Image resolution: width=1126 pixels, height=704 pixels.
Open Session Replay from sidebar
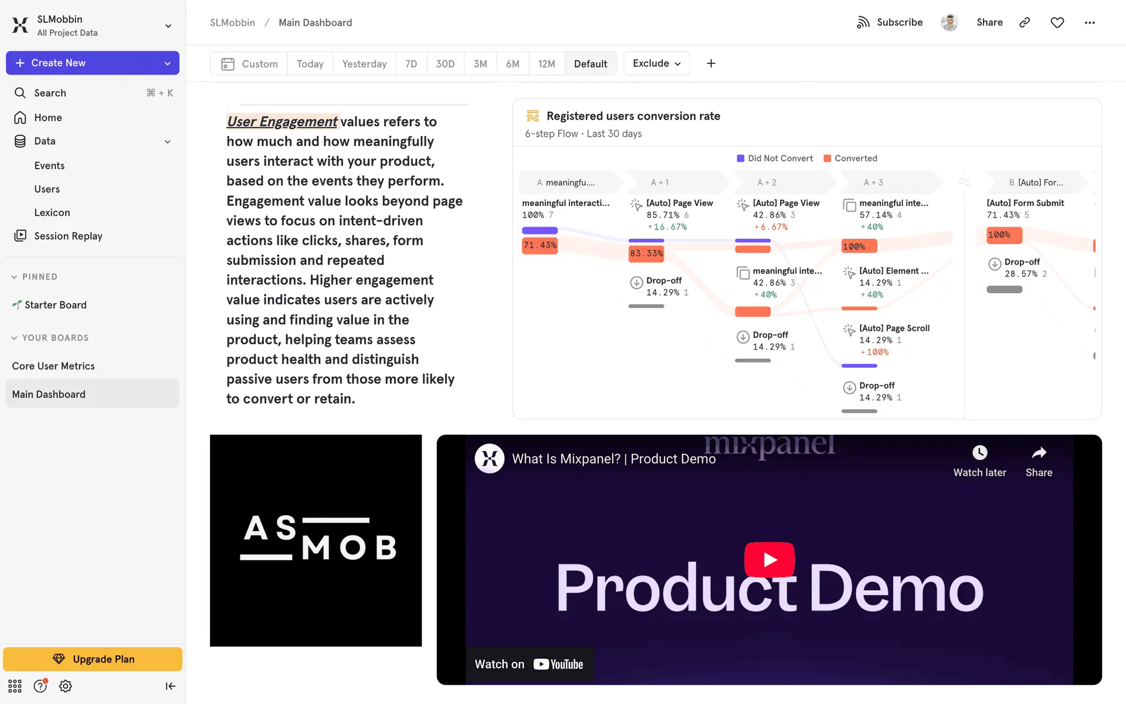point(68,236)
